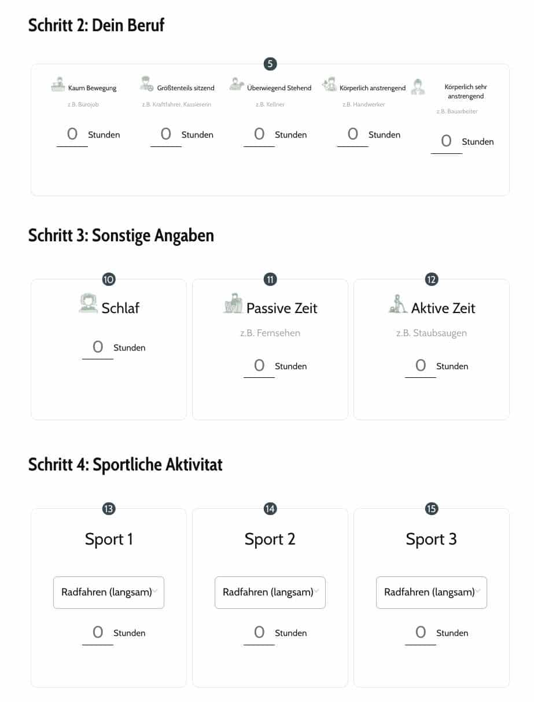The image size is (534, 702).
Task: Click the waiter icon beside Überwiegend Stehend
Action: click(x=237, y=84)
